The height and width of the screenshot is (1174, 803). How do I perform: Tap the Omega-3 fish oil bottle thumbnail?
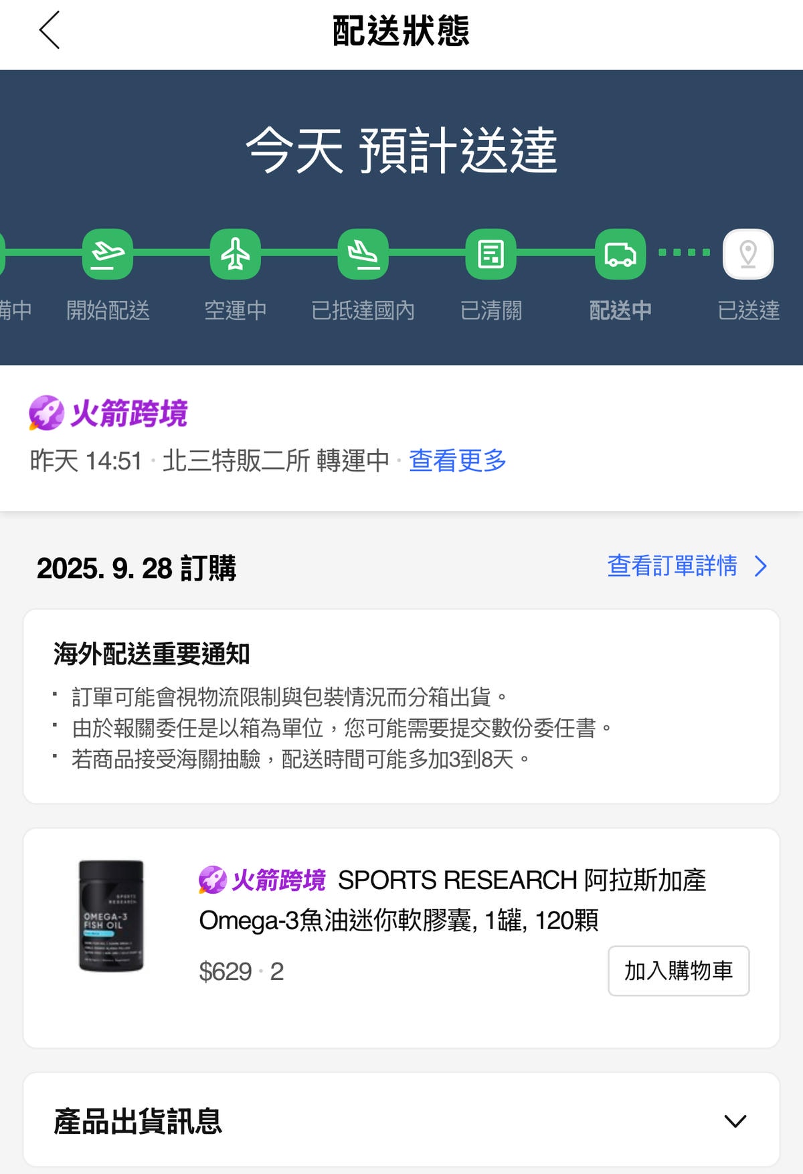click(x=111, y=916)
